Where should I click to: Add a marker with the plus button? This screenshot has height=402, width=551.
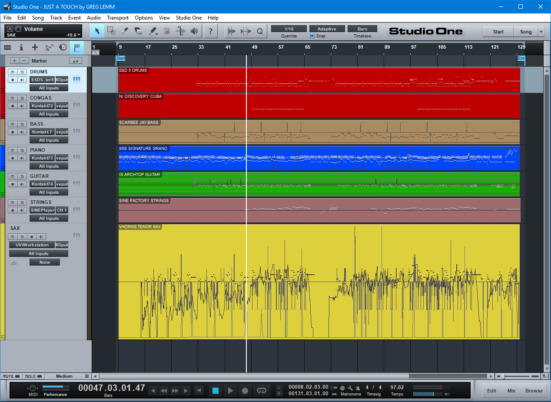pyautogui.click(x=14, y=61)
